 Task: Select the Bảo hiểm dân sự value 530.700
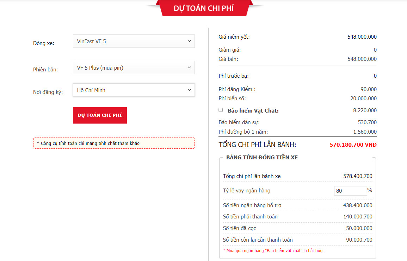[x=367, y=122]
